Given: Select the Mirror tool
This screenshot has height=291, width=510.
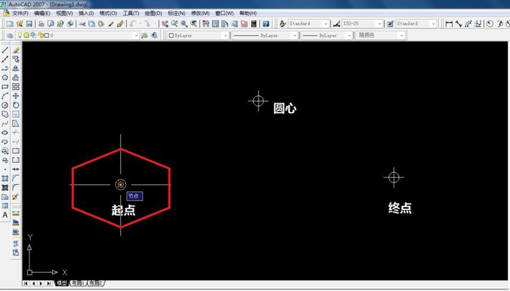Looking at the screenshot, I should point(16,68).
